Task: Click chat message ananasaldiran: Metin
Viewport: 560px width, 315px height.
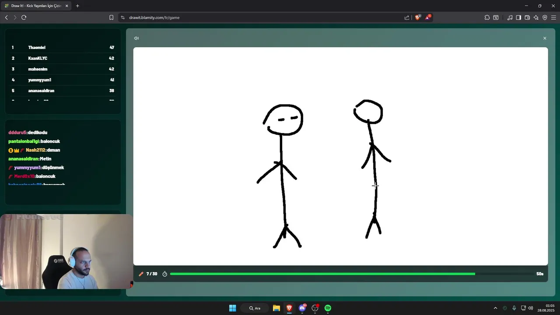Action: coord(30,159)
